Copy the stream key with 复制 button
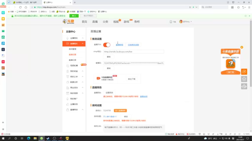Screen dimensions: 252x141 pos(109,68)
